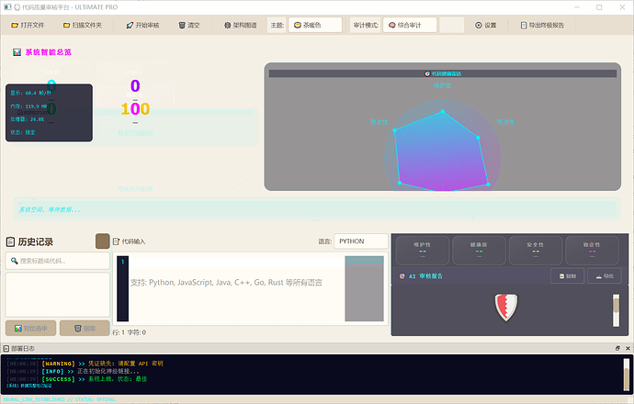The height and width of the screenshot is (404, 634).
Task: Click the 系统空闲, 等待数据... status banner
Action: click(317, 209)
